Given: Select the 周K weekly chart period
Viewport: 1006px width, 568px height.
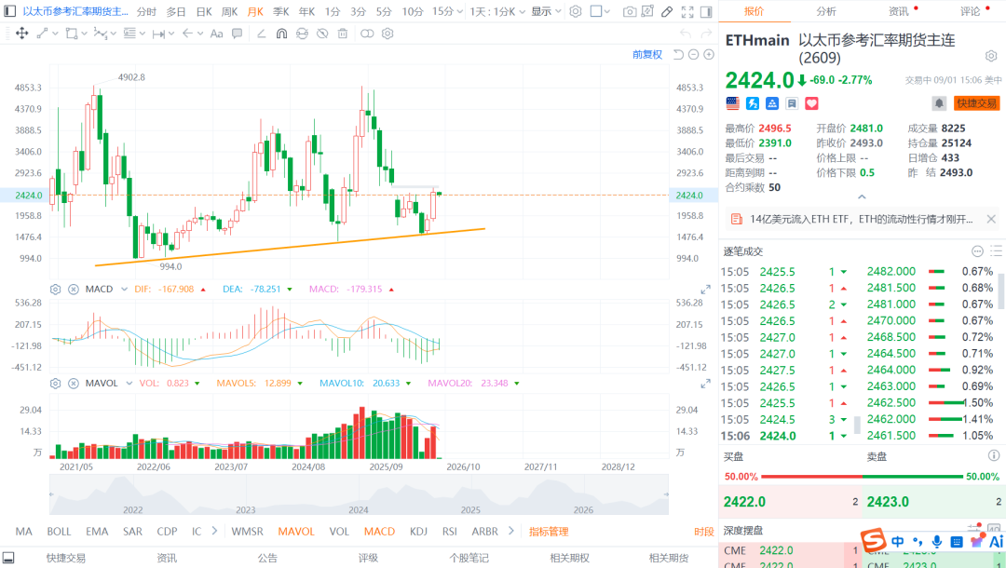Looking at the screenshot, I should pyautogui.click(x=230, y=11).
